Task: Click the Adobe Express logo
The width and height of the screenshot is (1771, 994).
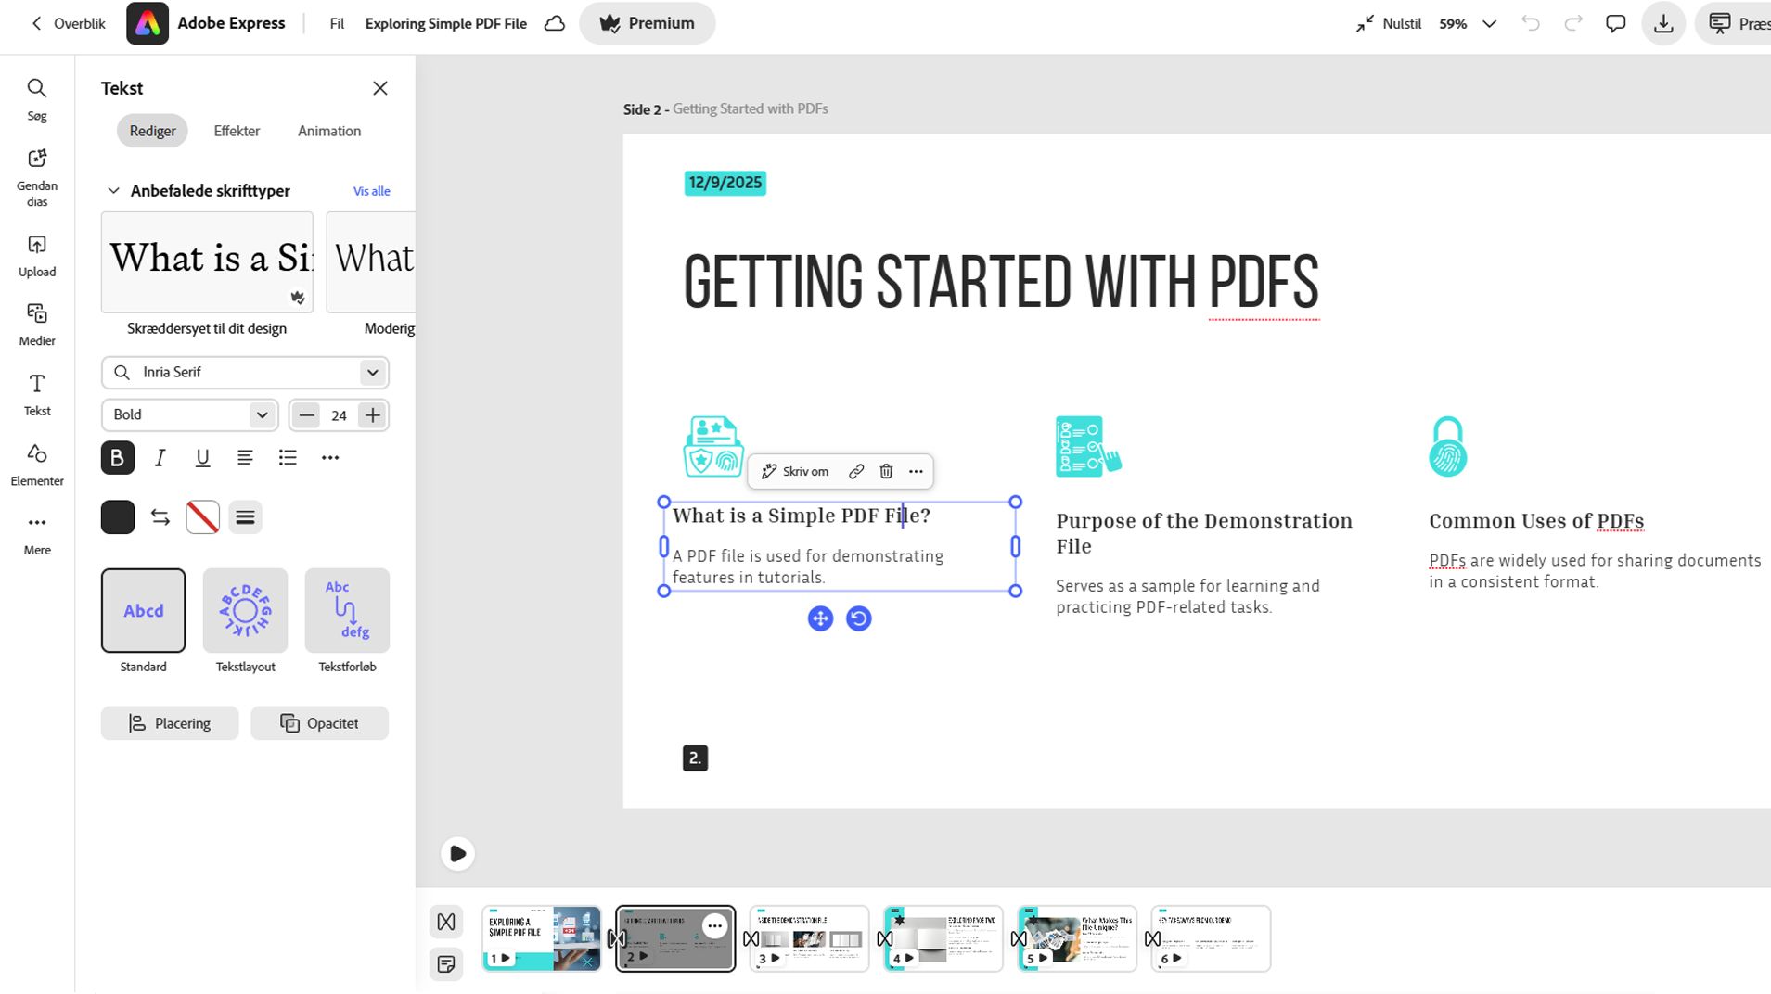Action: pyautogui.click(x=148, y=23)
